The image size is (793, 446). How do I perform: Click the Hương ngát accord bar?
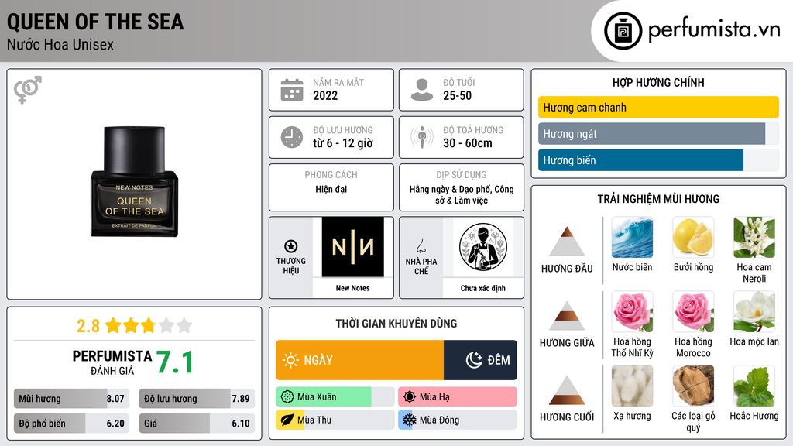click(x=658, y=133)
